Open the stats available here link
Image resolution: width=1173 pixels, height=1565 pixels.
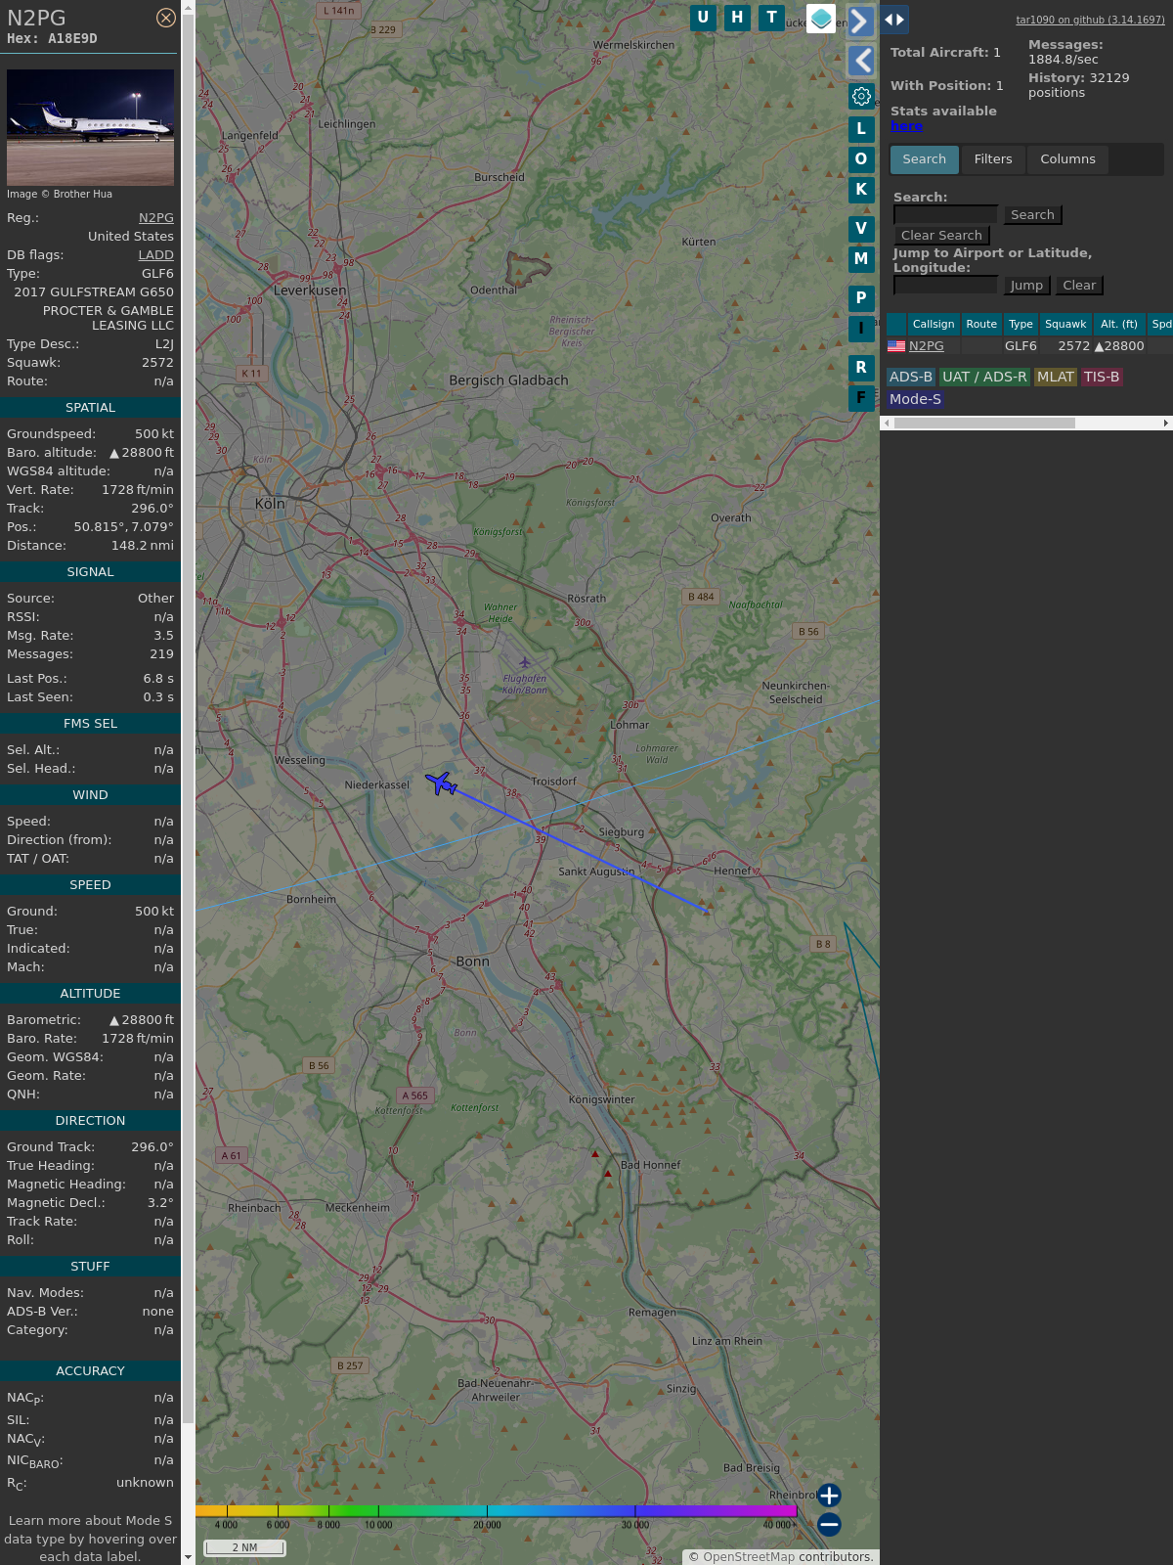pyautogui.click(x=906, y=126)
